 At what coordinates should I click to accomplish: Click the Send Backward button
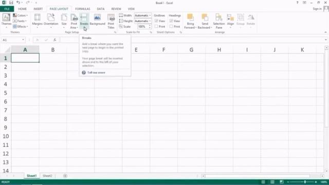205,21
